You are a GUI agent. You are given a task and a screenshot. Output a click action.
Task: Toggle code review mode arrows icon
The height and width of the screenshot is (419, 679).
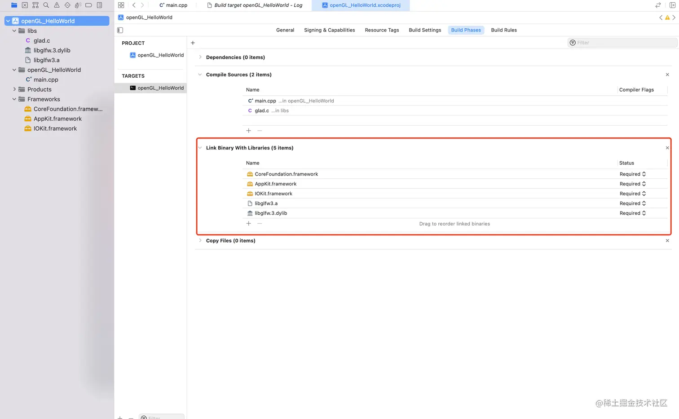658,5
